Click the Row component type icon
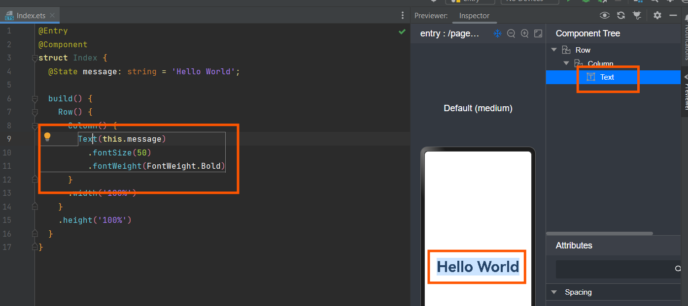Screen dimensions: 688x306 tap(566, 50)
